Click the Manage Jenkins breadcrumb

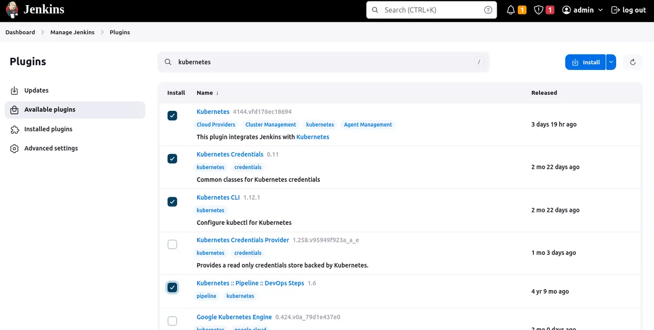pyautogui.click(x=73, y=32)
